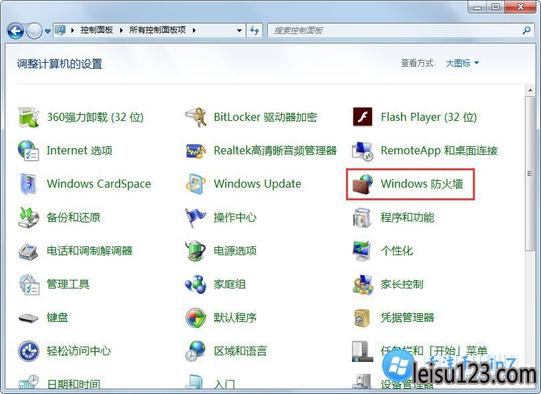Click the 凭据管理器 text link

tap(407, 317)
